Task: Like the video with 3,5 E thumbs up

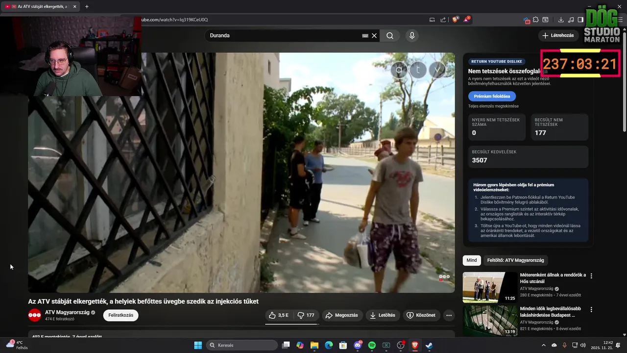Action: click(x=278, y=315)
